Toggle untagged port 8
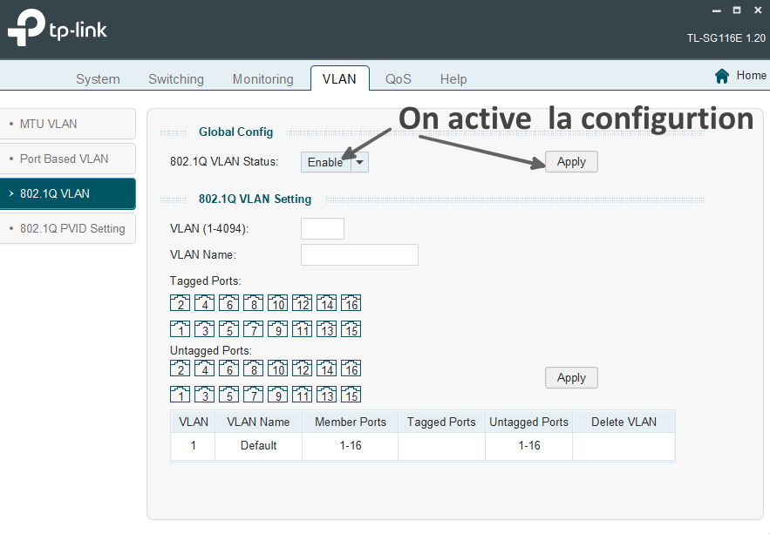 [253, 368]
